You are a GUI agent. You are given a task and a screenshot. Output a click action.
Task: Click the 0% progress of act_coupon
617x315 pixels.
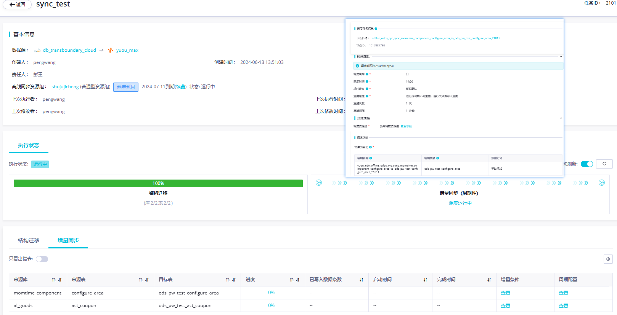click(271, 305)
